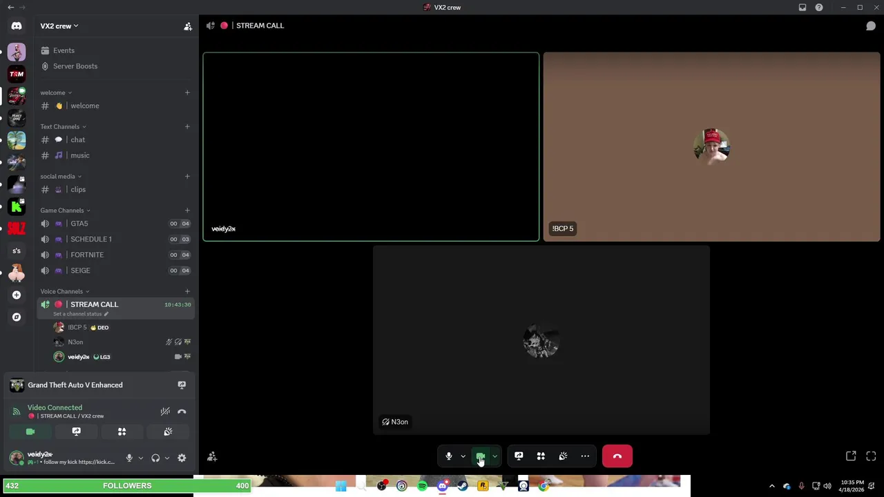The image size is (884, 497).
Task: Mute microphone in user panel
Action: [129, 458]
